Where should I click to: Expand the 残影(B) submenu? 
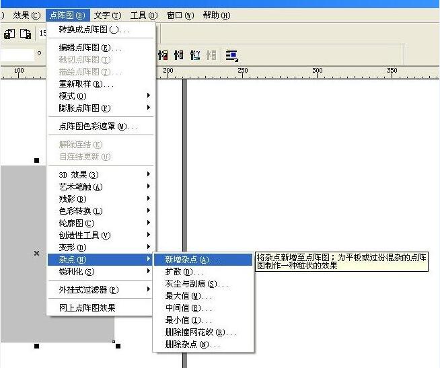tap(101, 198)
